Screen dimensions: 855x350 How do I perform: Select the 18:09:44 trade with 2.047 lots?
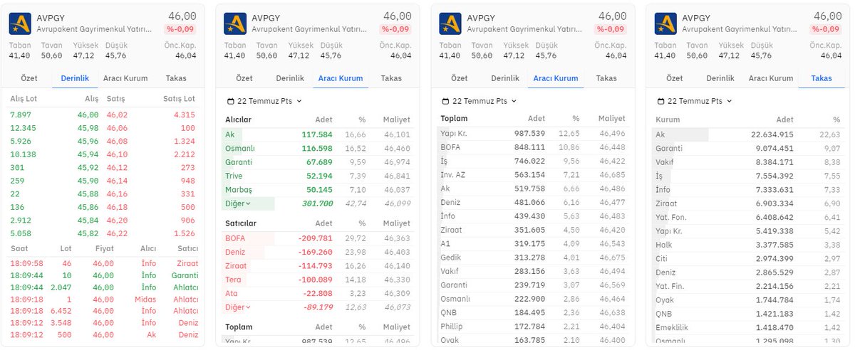click(103, 287)
